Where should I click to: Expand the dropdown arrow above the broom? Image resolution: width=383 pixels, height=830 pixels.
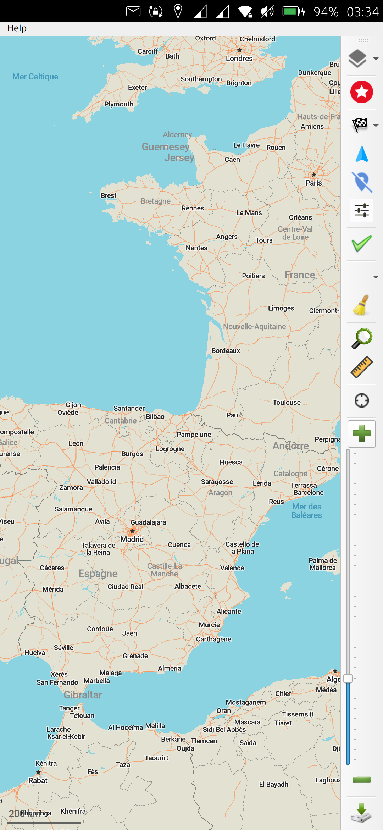376,277
